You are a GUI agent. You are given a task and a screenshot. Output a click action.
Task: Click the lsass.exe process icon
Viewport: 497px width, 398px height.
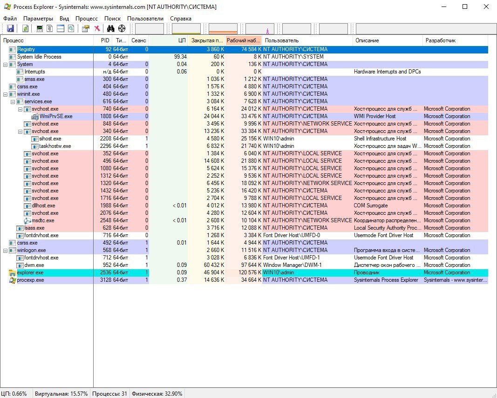coord(20,228)
